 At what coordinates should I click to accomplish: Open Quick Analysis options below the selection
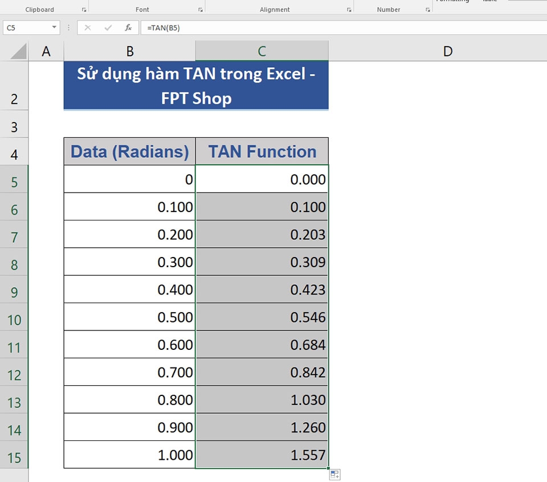pyautogui.click(x=334, y=474)
